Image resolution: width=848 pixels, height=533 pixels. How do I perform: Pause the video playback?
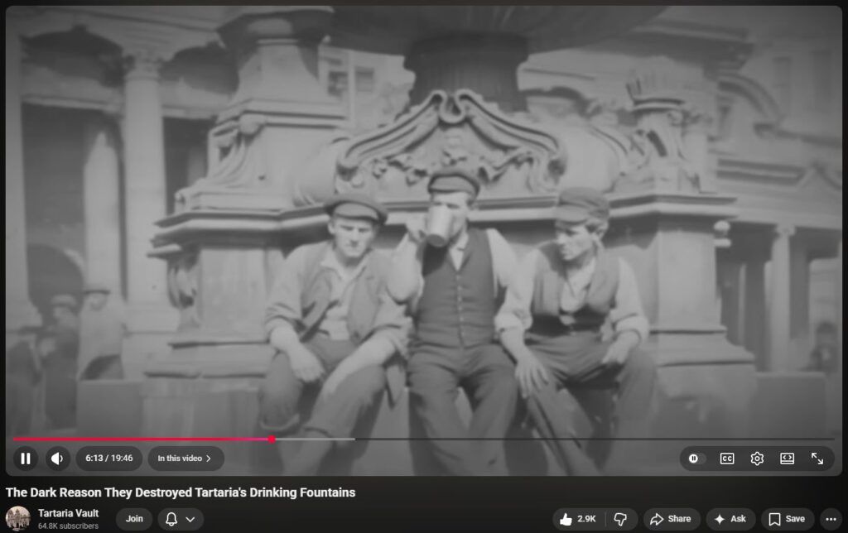(x=26, y=459)
